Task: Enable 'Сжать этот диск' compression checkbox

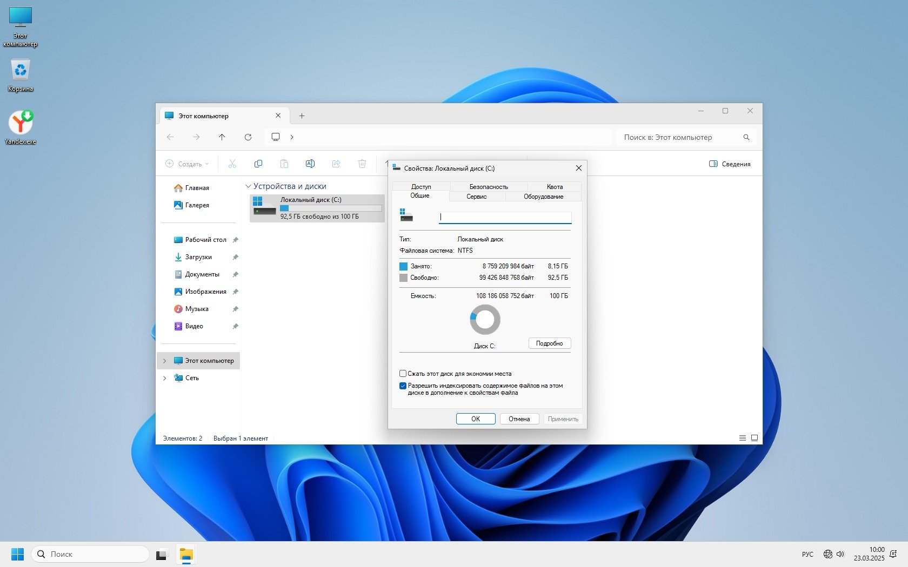Action: pyautogui.click(x=403, y=374)
